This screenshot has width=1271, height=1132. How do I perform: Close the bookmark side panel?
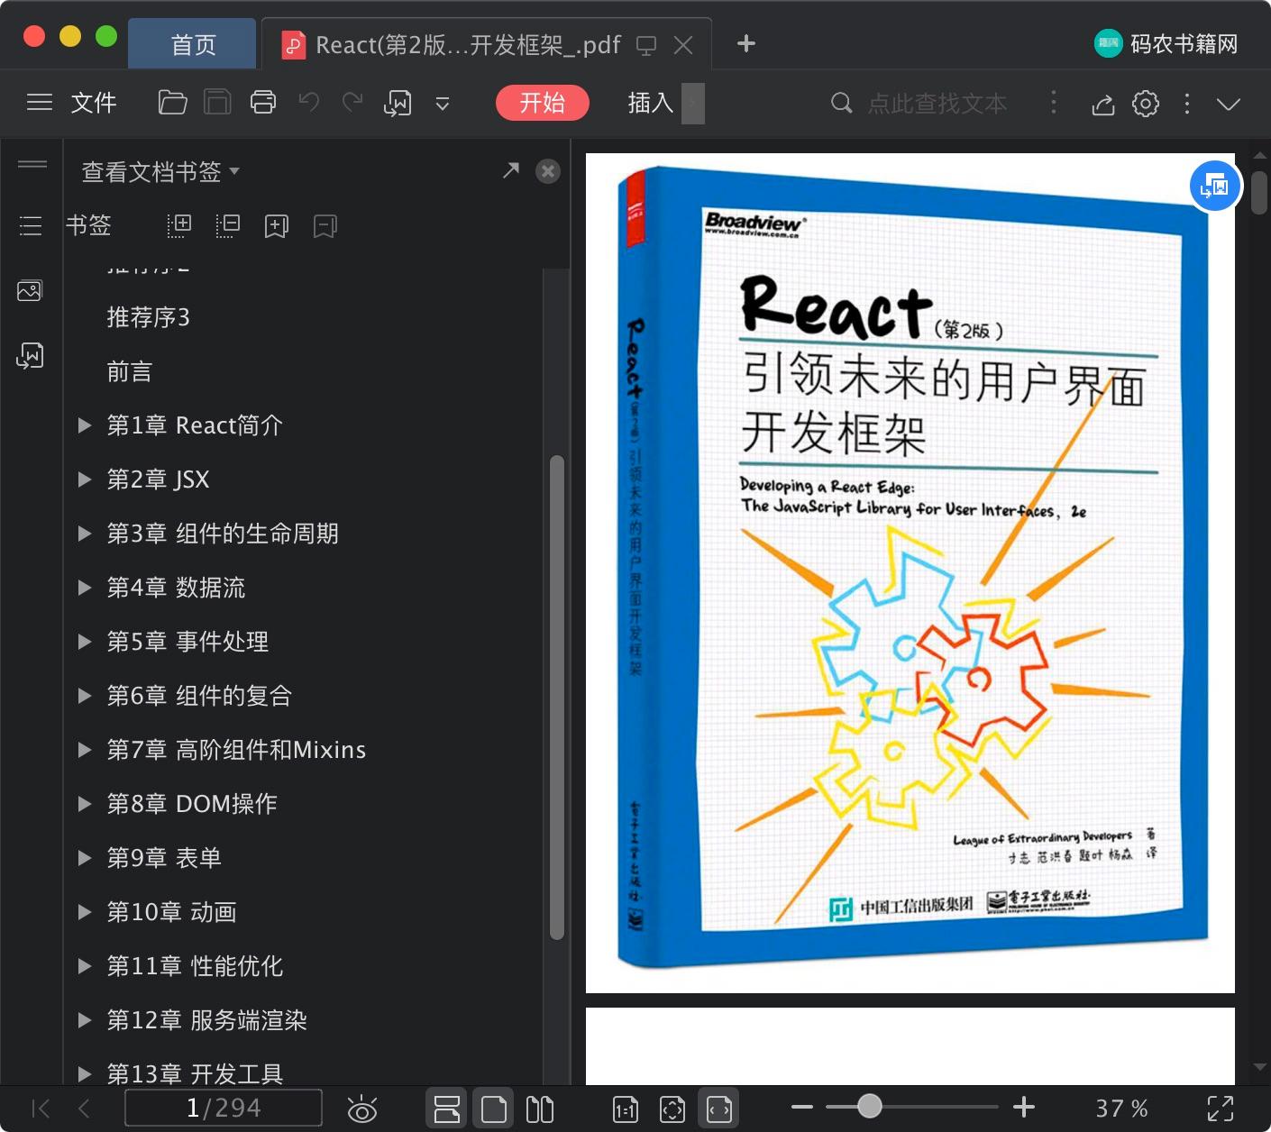coord(548,171)
